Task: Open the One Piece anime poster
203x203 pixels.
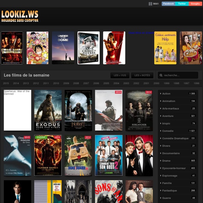Action: [x=38, y=48]
